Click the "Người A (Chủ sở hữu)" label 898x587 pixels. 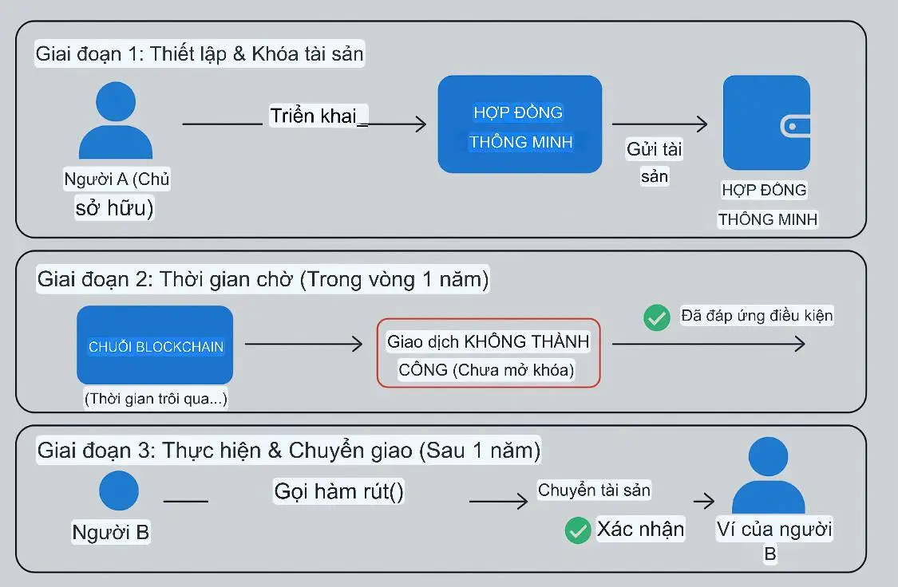click(x=117, y=194)
